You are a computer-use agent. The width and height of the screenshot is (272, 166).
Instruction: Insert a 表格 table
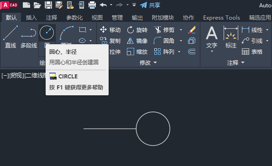click(252, 52)
